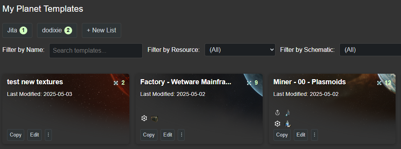Click factory gear icon on Plasmoids card
This screenshot has height=149, width=401.
pos(277,124)
